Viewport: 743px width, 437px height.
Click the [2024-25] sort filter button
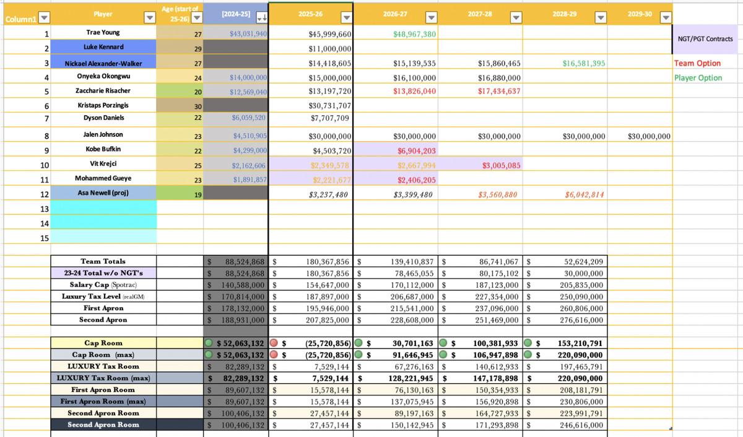coord(261,17)
